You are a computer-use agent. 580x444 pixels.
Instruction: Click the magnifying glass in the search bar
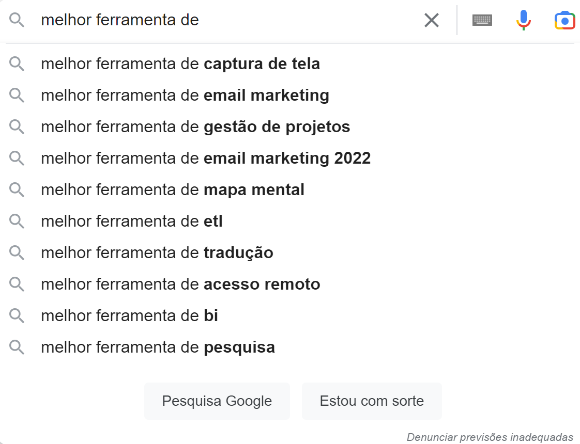[17, 20]
